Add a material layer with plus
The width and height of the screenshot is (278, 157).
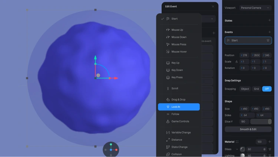[269, 141]
